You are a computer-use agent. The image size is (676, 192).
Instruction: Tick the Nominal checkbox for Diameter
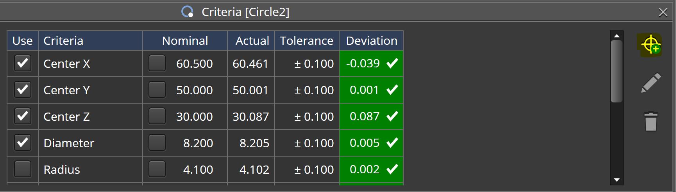click(x=157, y=143)
